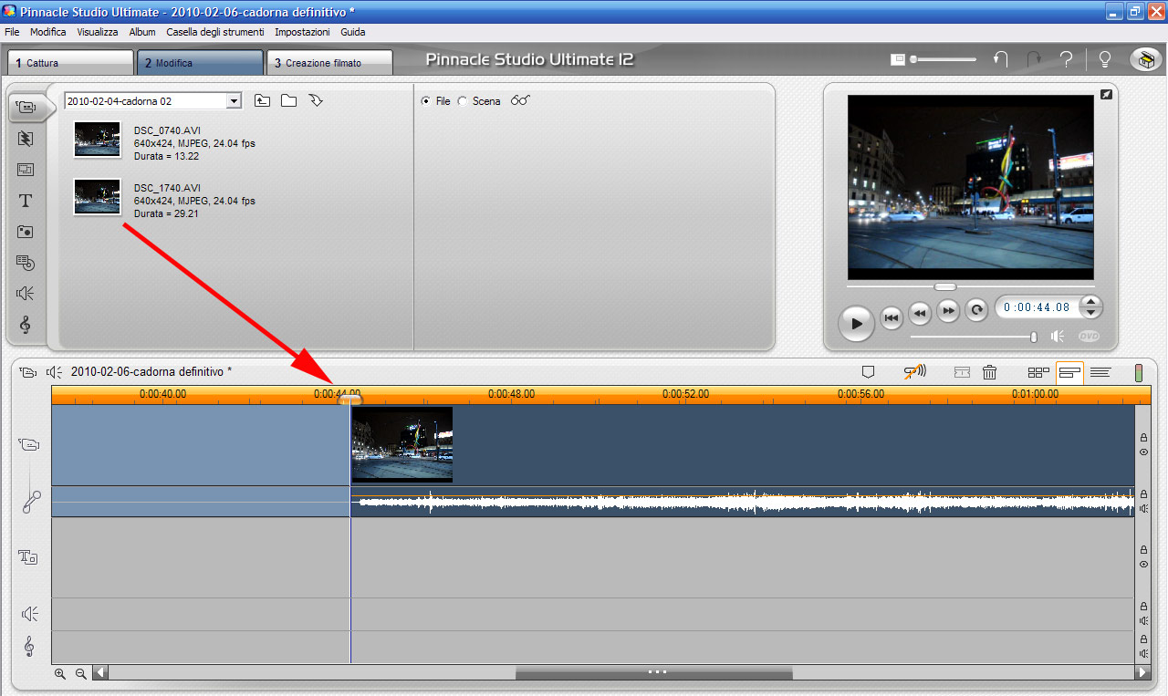
Task: Add a clip marker on the timeline
Action: coord(868,372)
